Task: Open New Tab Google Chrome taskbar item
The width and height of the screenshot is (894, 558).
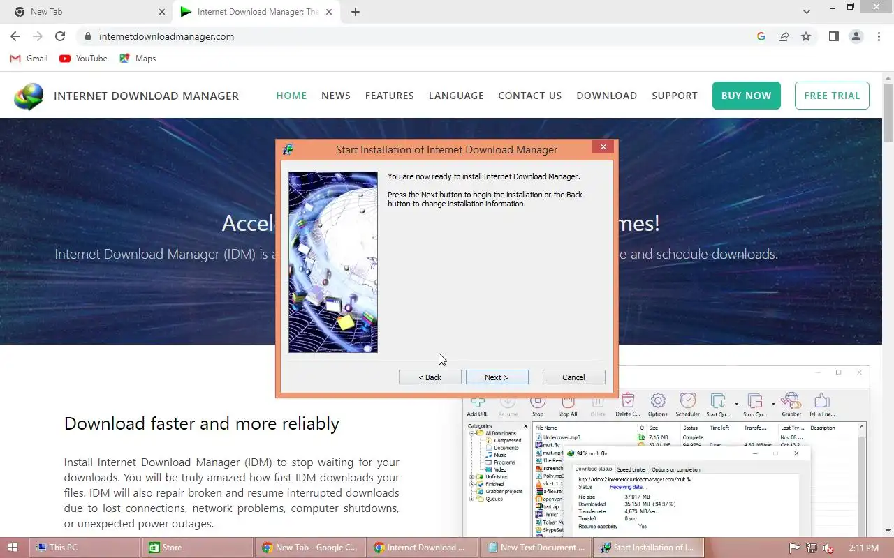Action: [311, 548]
